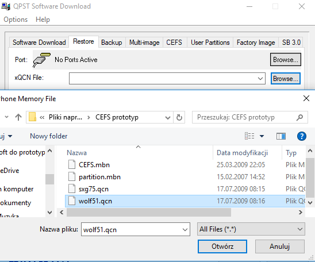Click the refresh icon beside the address bar
This screenshot has width=315, height=262.
tap(179, 117)
